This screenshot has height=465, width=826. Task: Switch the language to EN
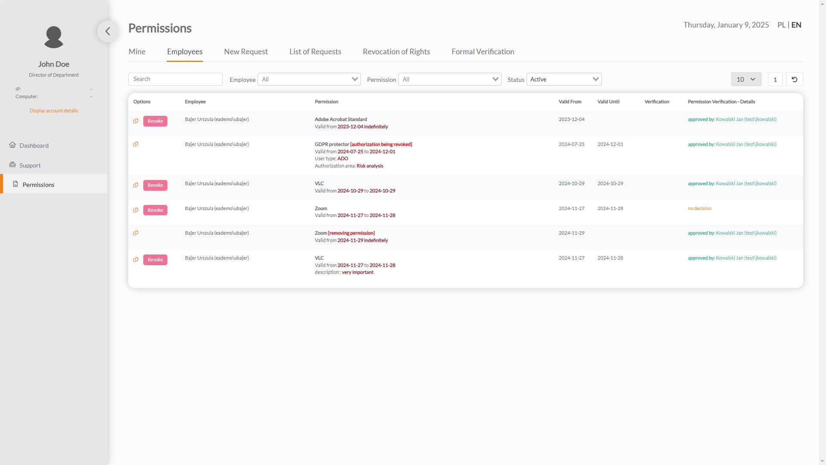pyautogui.click(x=796, y=25)
